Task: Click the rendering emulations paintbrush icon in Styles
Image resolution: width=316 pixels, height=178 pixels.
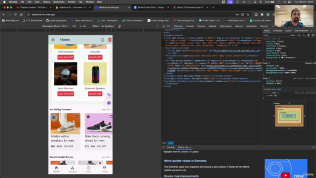Action: [x=308, y=35]
